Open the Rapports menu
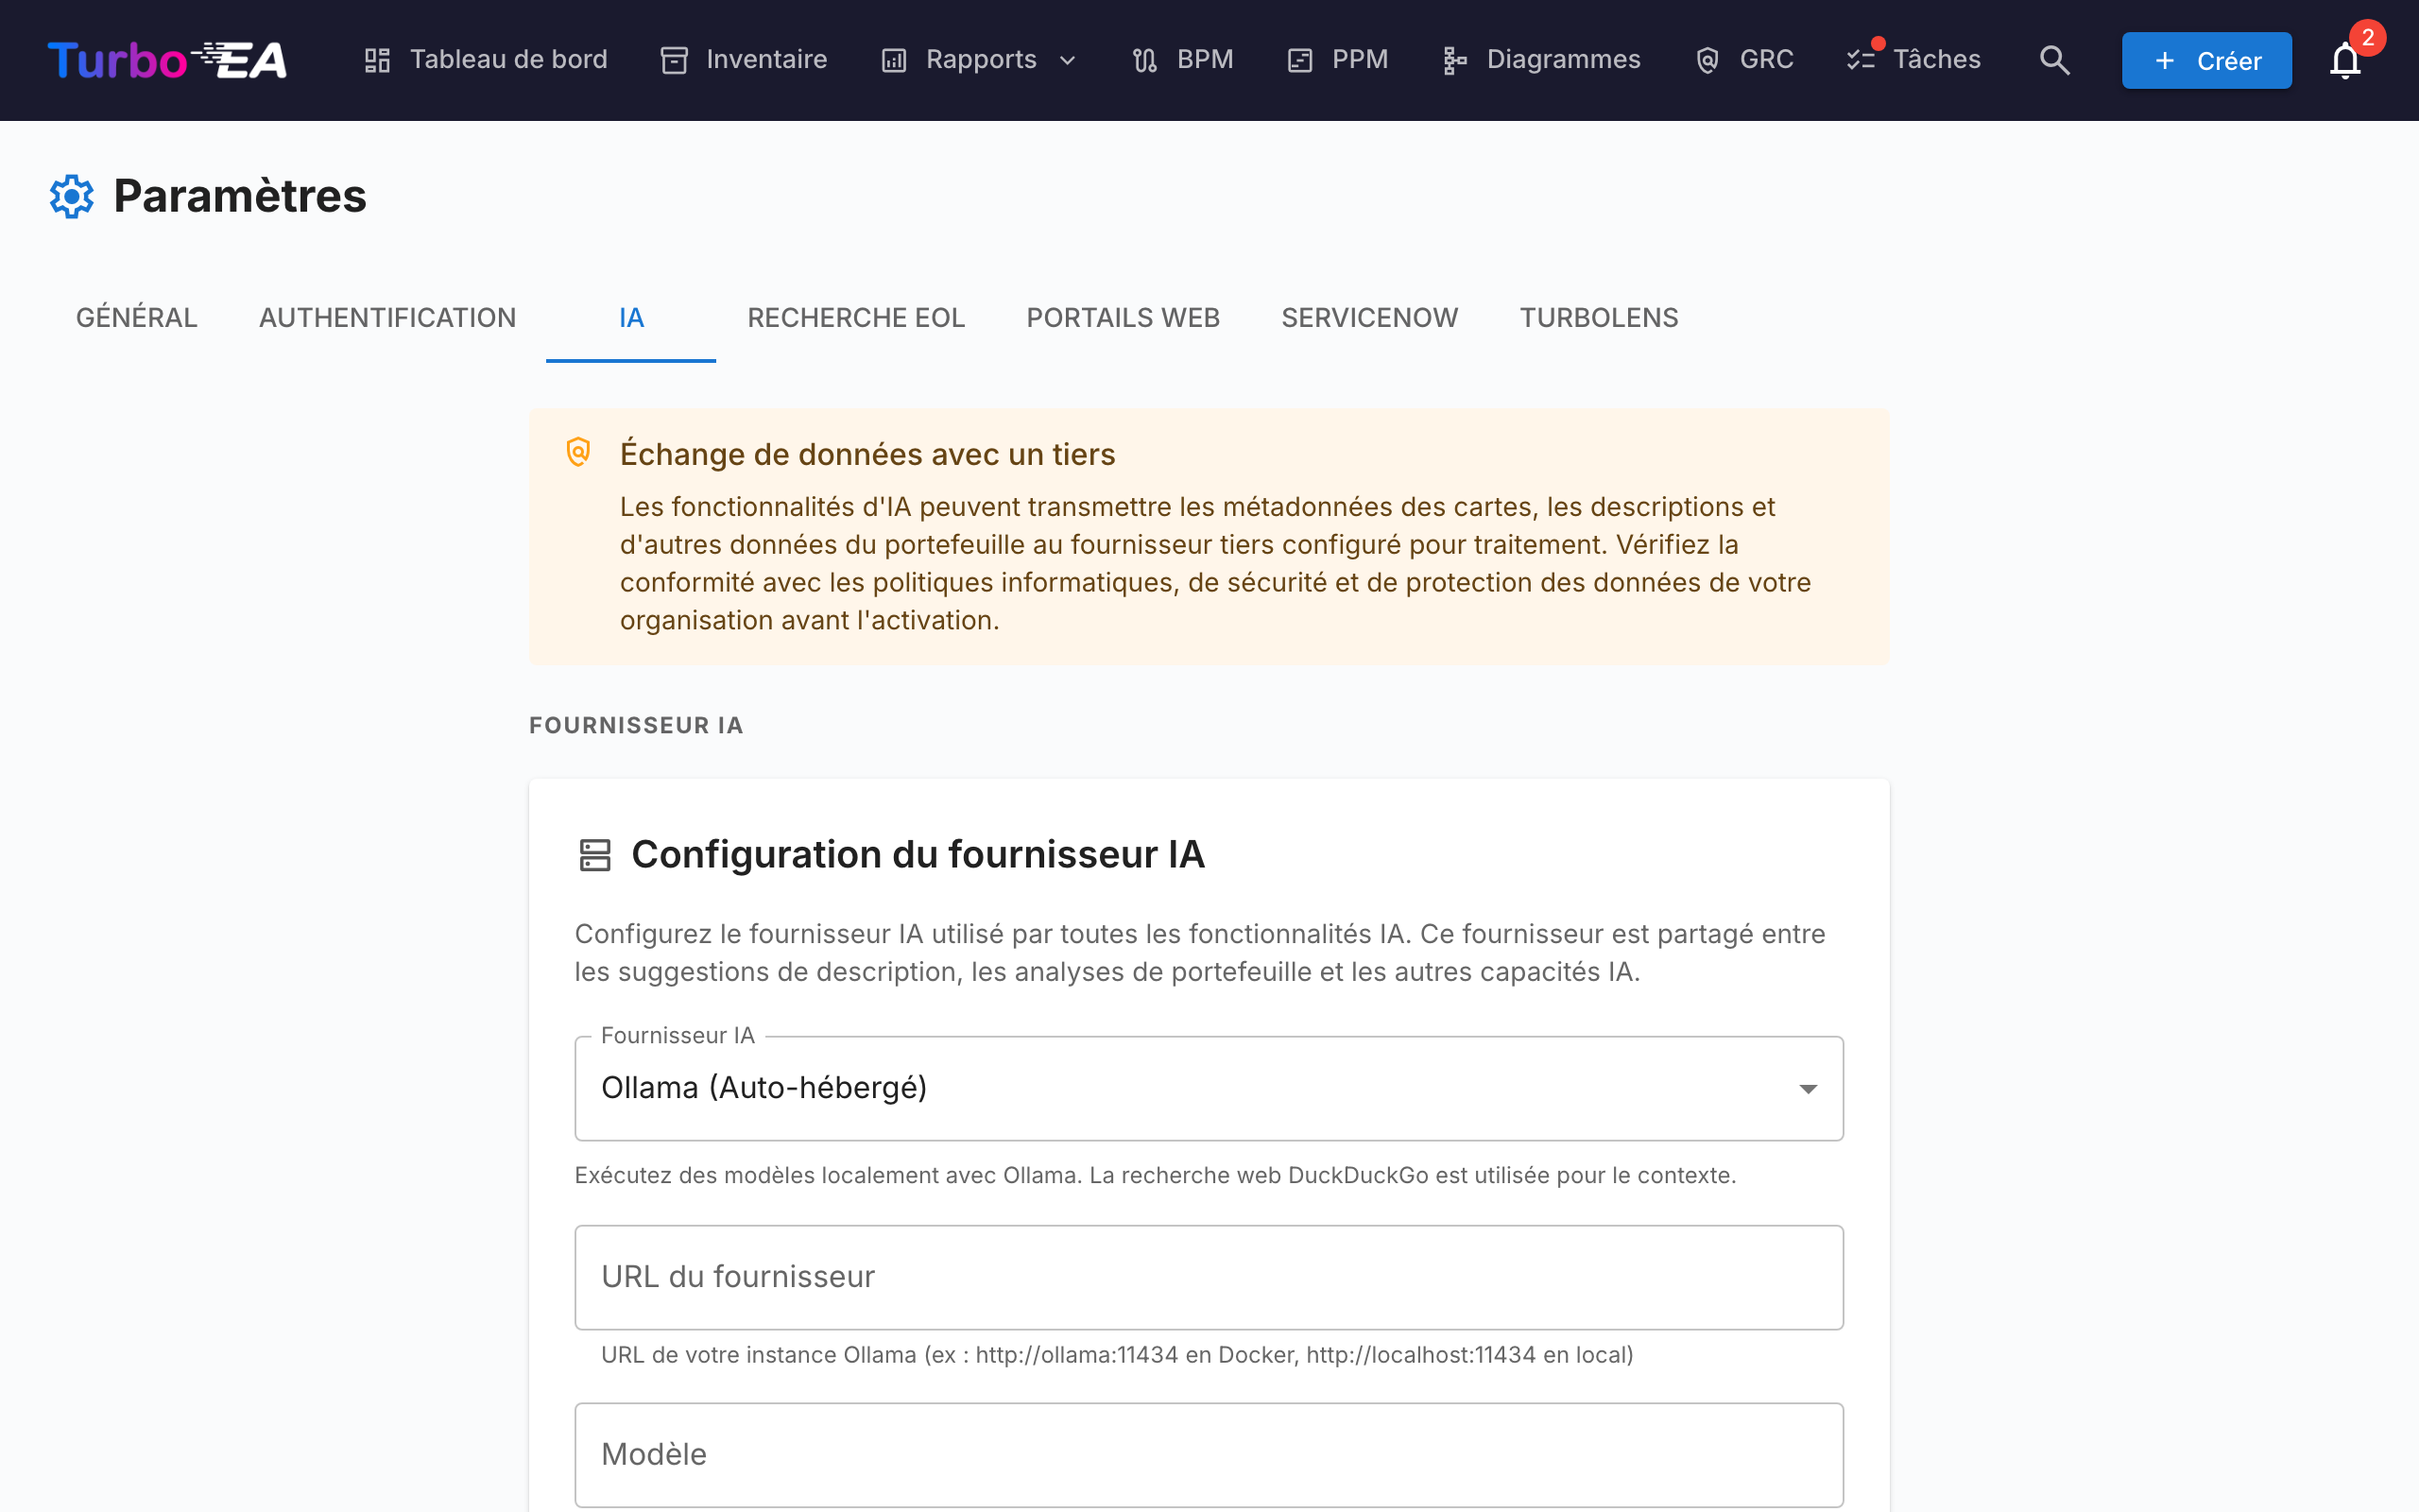 point(980,60)
